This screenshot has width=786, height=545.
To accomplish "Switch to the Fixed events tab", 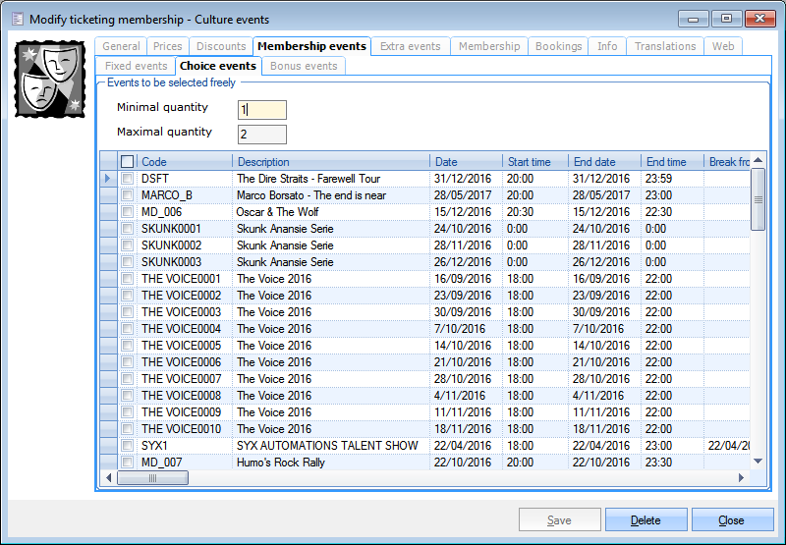I will point(136,66).
